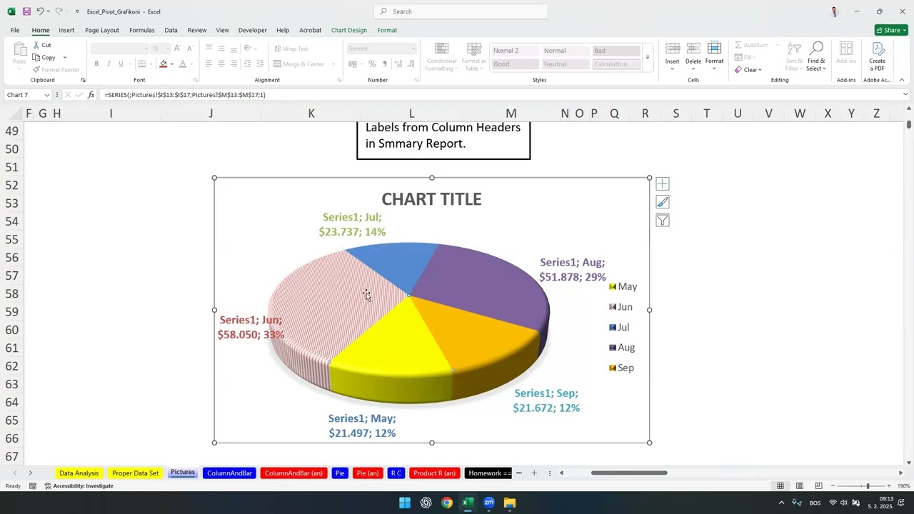The height and width of the screenshot is (514, 914).
Task: Open ChatGPT from the taskbar
Action: click(x=426, y=503)
